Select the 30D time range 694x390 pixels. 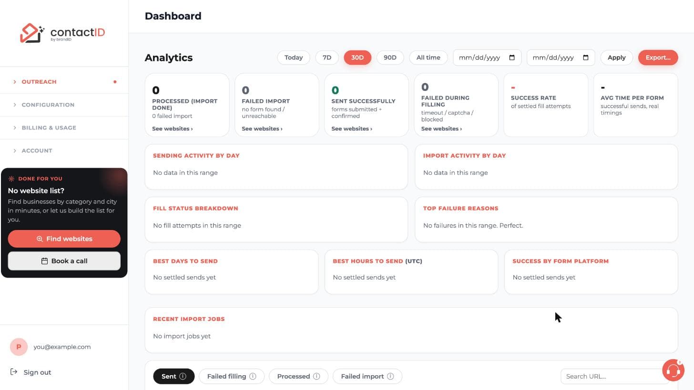[357, 58]
